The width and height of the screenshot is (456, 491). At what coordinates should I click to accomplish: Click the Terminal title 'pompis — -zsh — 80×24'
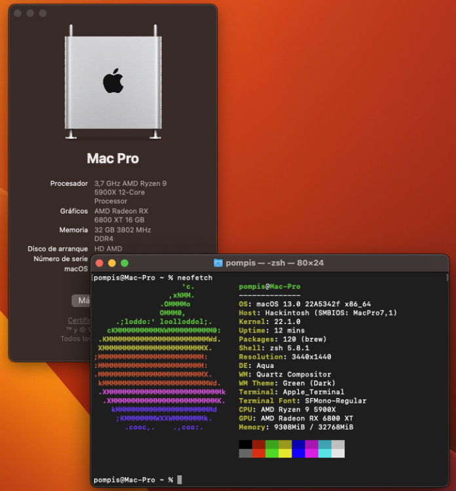coord(275,263)
